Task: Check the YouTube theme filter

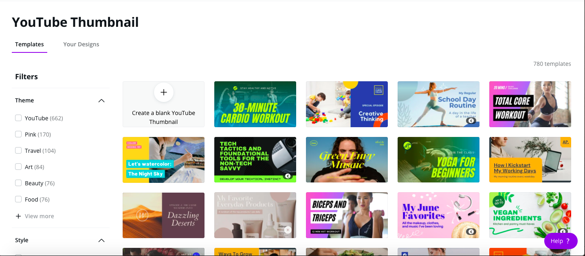Action: click(x=18, y=118)
